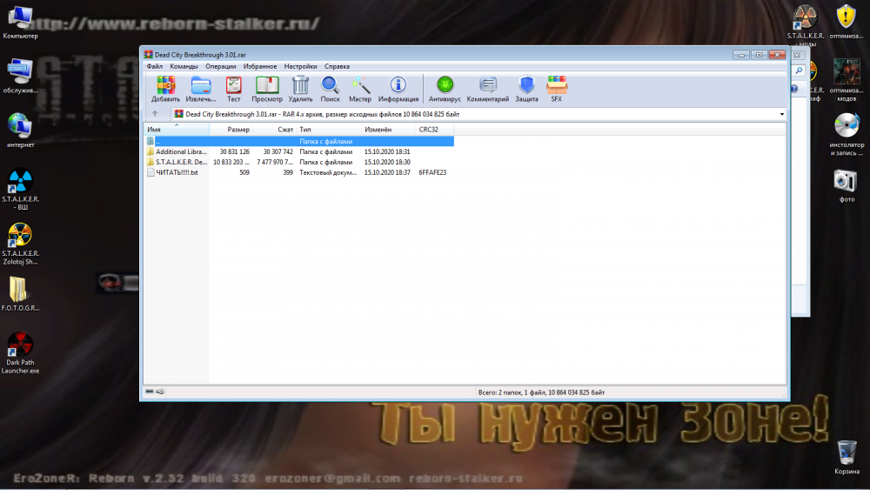Open the Операции menu

tap(220, 66)
